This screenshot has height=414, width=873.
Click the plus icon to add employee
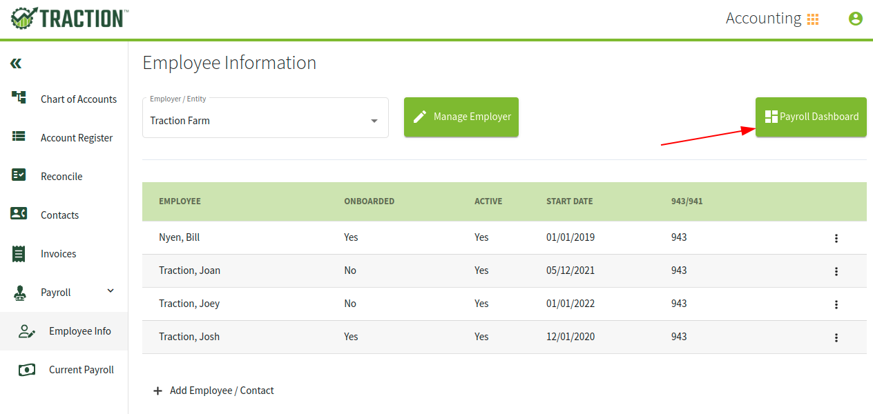click(157, 391)
